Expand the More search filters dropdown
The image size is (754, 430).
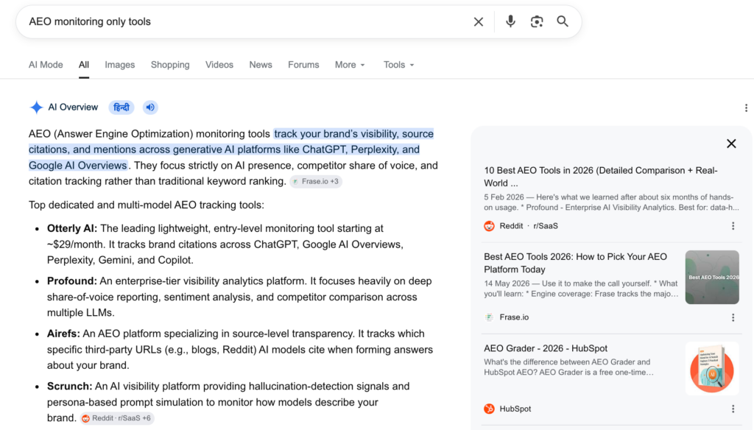pyautogui.click(x=350, y=65)
